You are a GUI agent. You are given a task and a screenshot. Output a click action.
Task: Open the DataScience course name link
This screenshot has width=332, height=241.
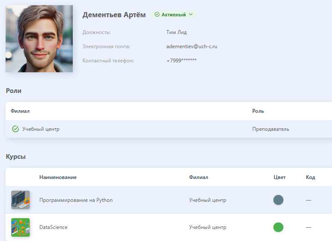[53, 227]
